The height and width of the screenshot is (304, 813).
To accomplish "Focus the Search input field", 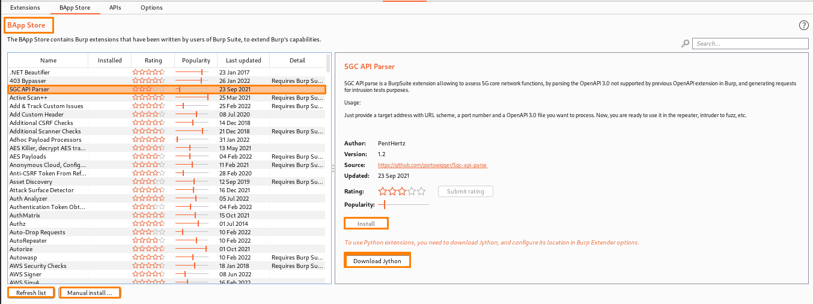I will (751, 43).
